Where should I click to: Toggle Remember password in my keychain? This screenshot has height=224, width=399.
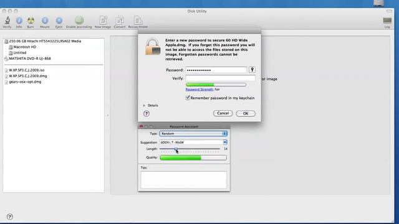pyautogui.click(x=188, y=98)
